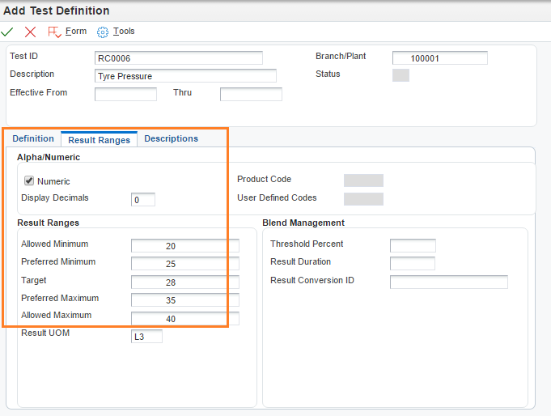Click the Tools gear icon
This screenshot has width=551, height=416.
pyautogui.click(x=103, y=32)
